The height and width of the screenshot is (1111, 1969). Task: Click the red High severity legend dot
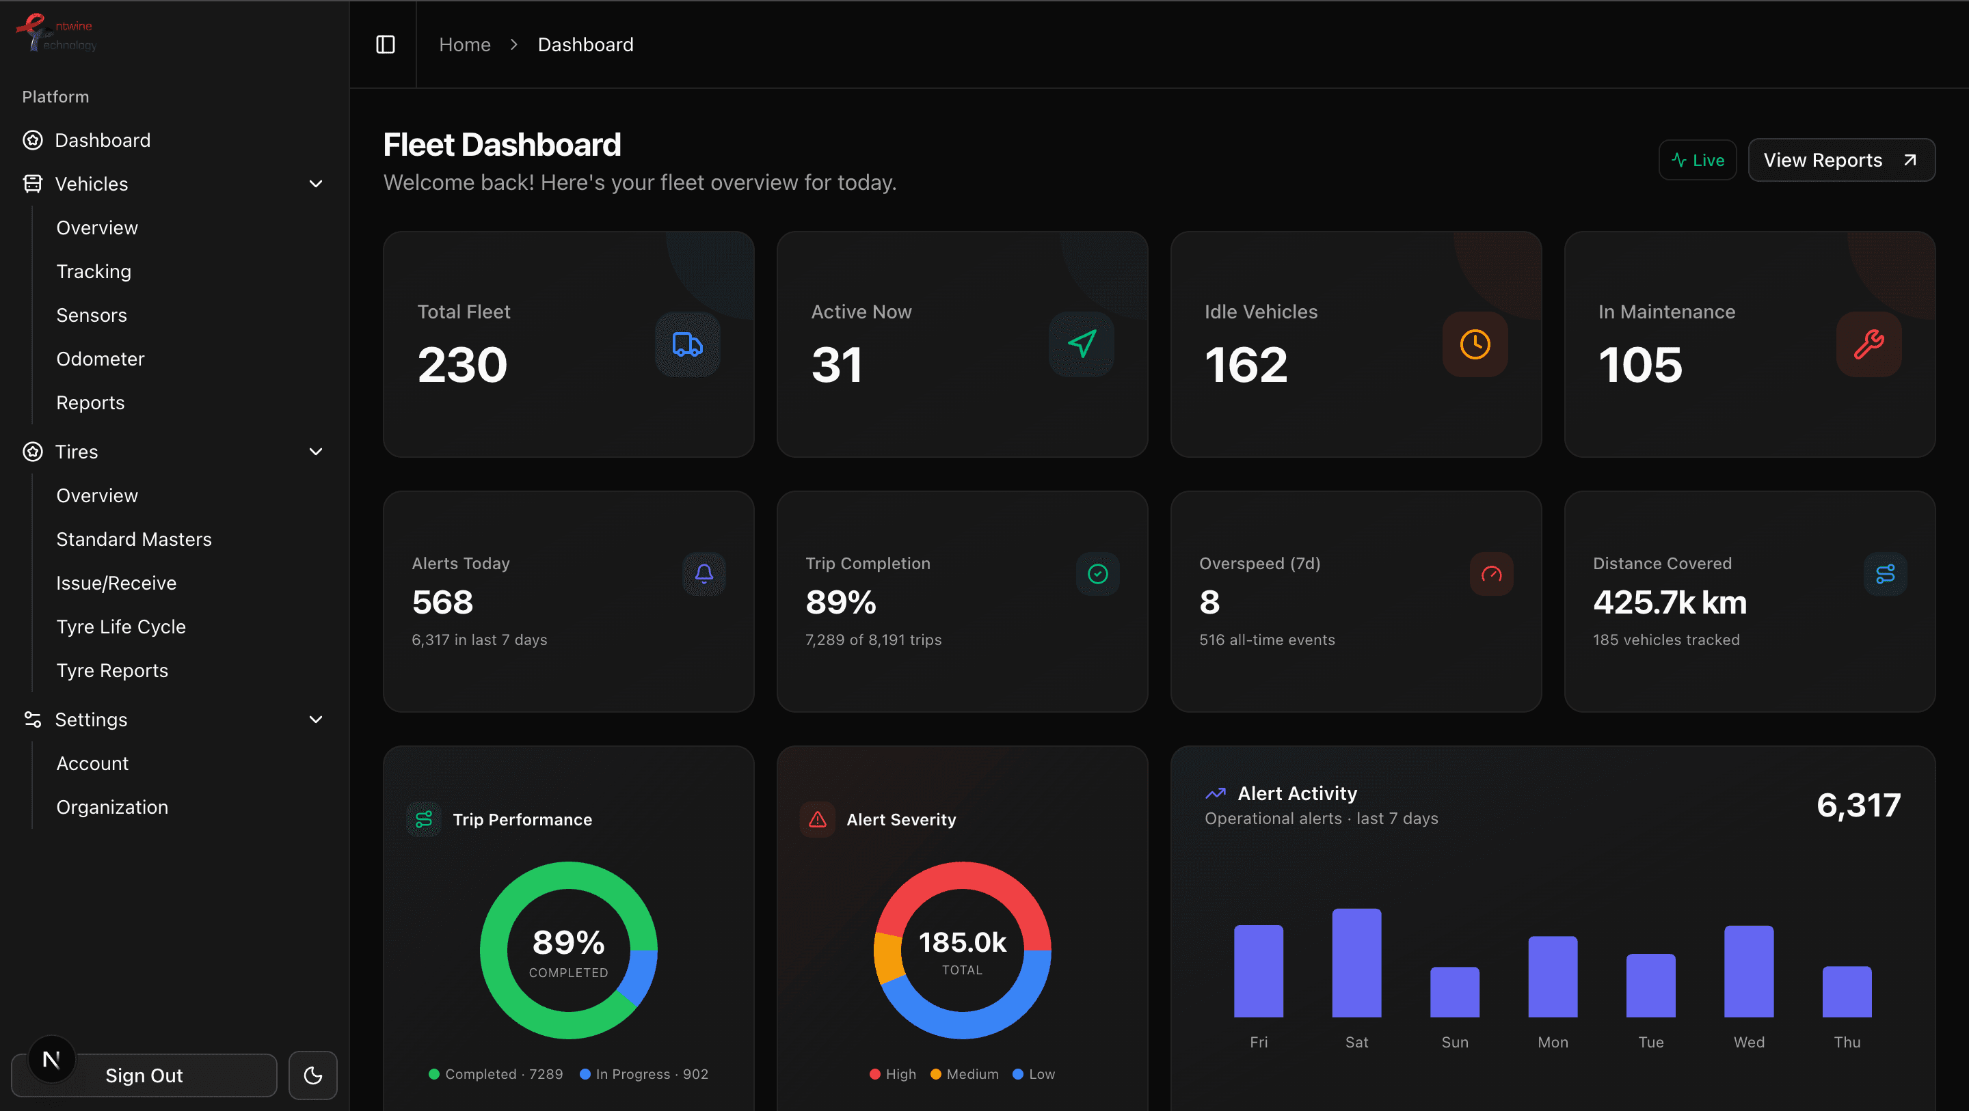coord(874,1073)
